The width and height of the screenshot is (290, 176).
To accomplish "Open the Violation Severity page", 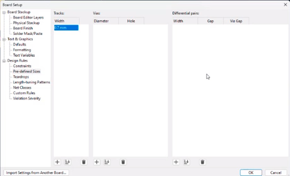I will (x=27, y=98).
